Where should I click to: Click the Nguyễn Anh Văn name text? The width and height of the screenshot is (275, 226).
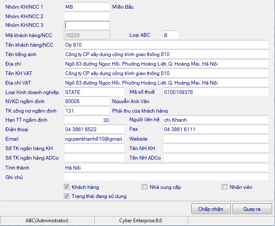pyautogui.click(x=131, y=101)
